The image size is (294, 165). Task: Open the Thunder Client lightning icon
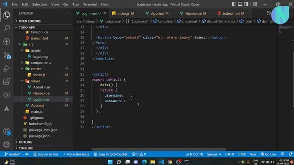[x=6, y=42]
